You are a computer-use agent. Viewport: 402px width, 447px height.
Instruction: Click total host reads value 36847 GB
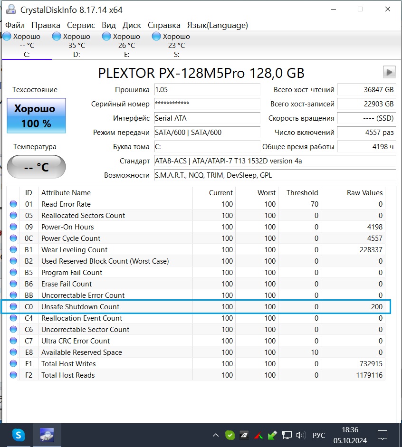[x=366, y=89]
